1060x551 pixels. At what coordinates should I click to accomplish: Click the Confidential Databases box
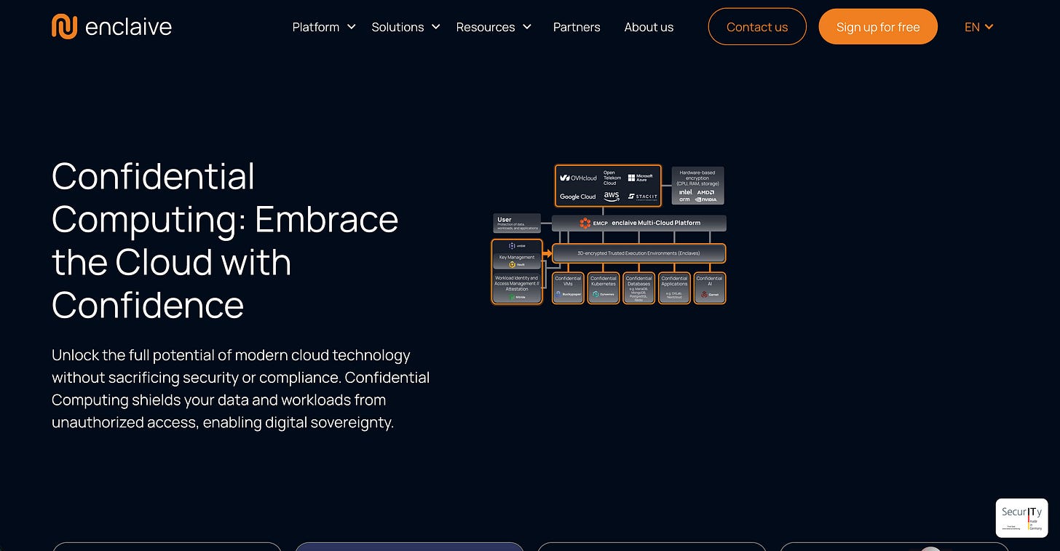point(638,288)
